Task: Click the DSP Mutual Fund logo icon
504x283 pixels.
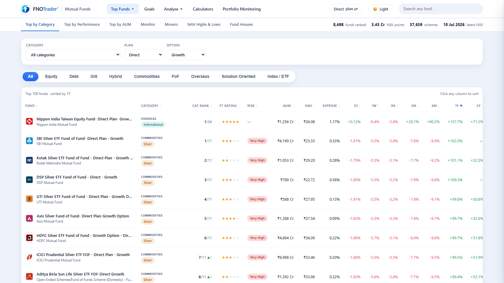Action: (29, 180)
